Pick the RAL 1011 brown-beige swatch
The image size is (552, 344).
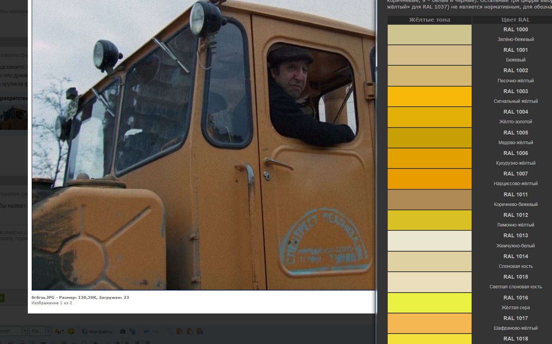point(429,199)
